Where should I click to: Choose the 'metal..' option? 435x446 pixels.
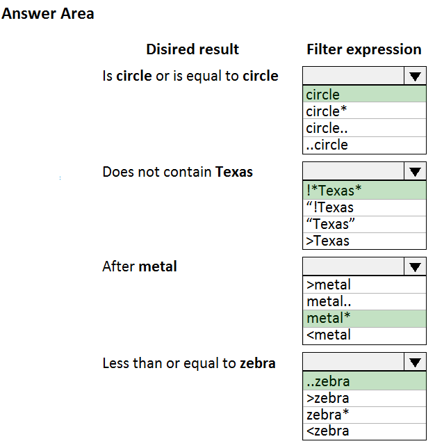pos(364,301)
